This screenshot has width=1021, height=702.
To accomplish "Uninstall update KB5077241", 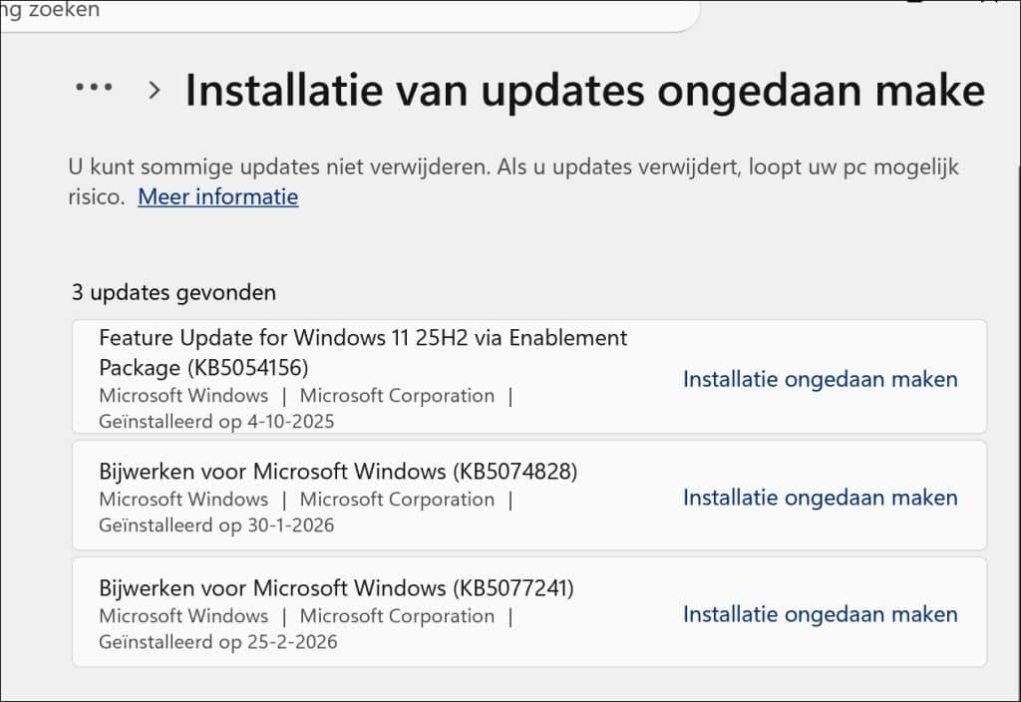I will (820, 614).
